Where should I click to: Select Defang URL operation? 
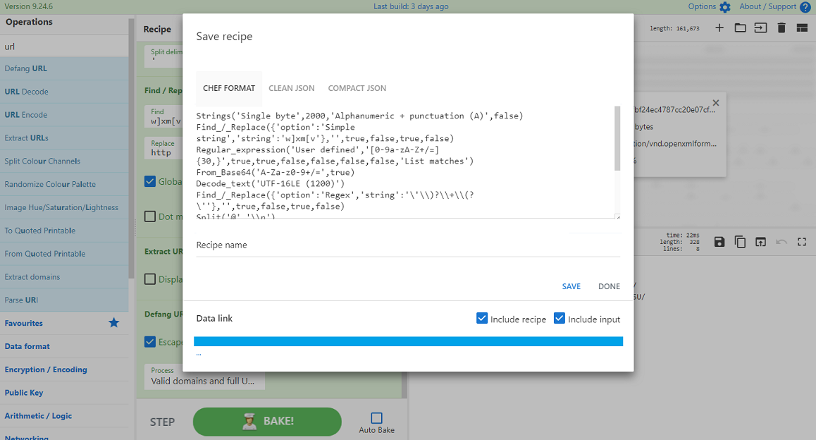[64, 68]
